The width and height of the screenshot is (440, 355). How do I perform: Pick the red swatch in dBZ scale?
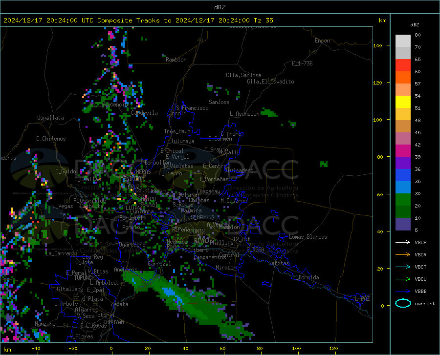(403, 65)
